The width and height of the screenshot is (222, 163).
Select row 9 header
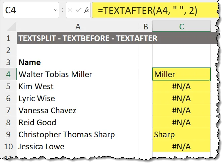9,134
